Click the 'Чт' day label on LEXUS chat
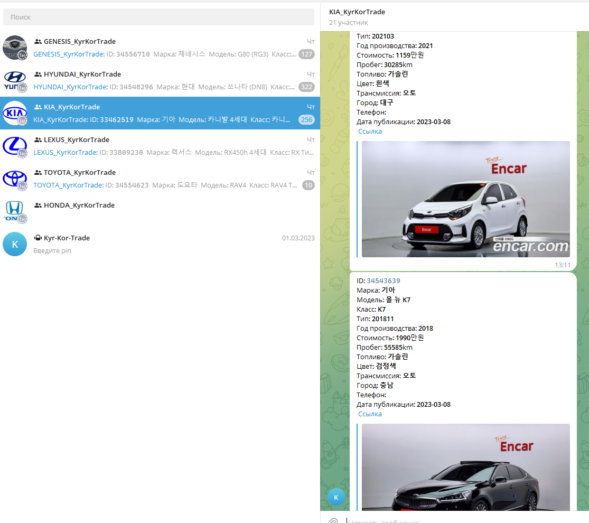The height and width of the screenshot is (523, 589). [x=311, y=139]
